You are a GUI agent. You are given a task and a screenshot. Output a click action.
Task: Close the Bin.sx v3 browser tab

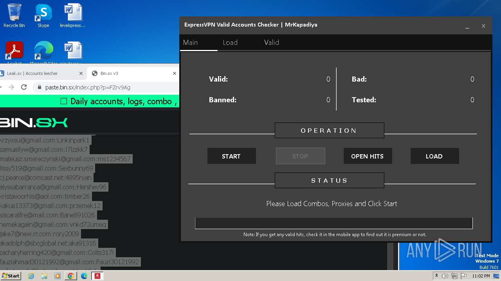click(x=175, y=73)
